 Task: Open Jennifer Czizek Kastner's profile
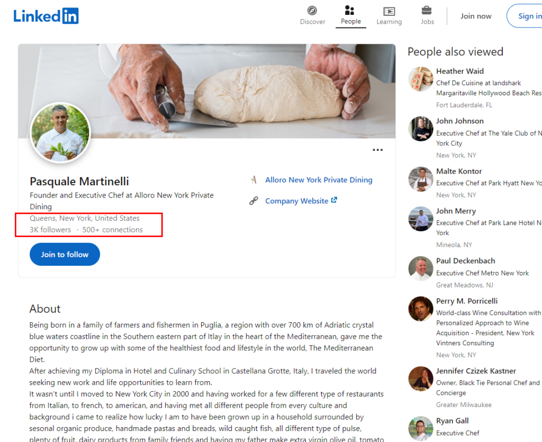(x=475, y=371)
